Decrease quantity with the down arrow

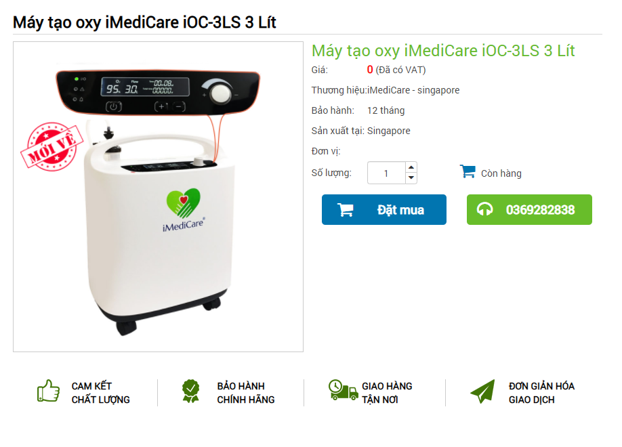pyautogui.click(x=411, y=177)
